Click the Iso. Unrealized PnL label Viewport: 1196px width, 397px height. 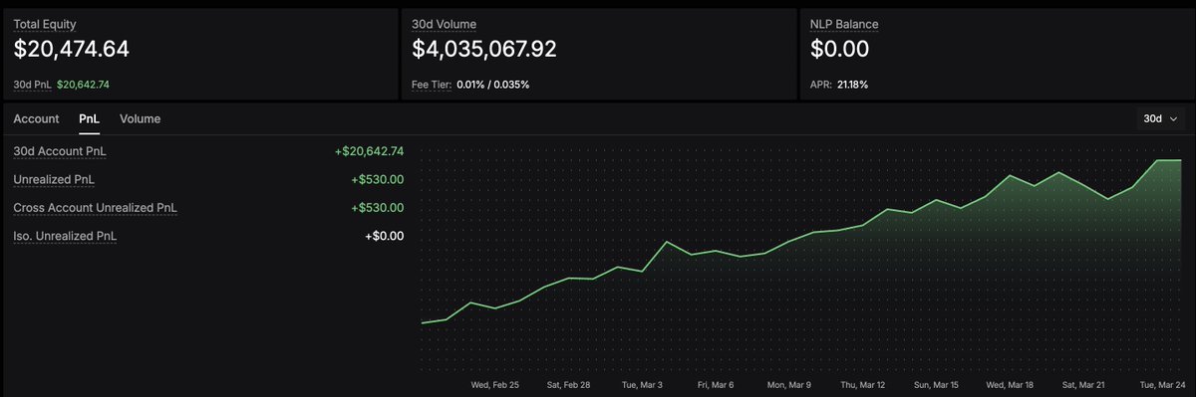[x=65, y=236]
